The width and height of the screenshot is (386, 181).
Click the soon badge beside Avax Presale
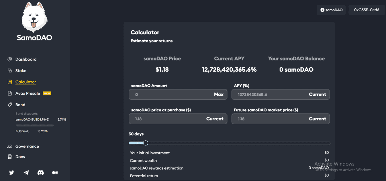47,93
